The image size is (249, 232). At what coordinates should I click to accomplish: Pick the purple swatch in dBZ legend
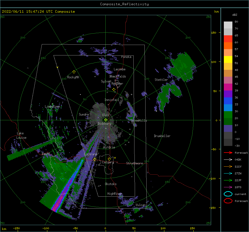pos(228,94)
